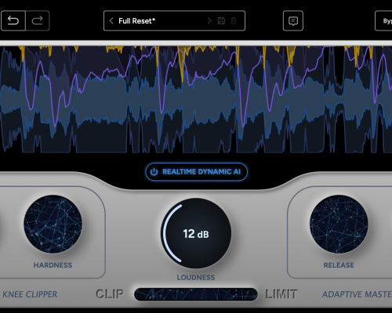Open the comments or feedback panel
This screenshot has width=392, height=313.
coord(293,20)
